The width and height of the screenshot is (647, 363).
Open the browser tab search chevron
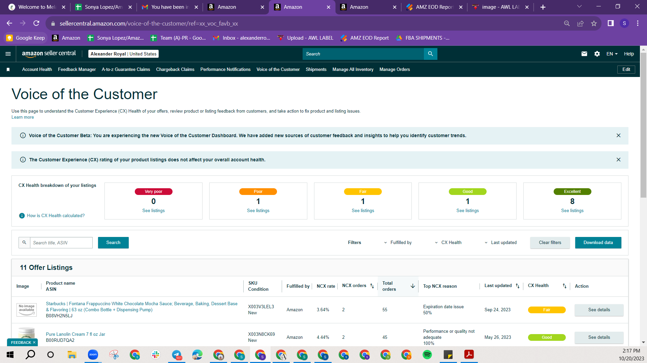point(579,7)
